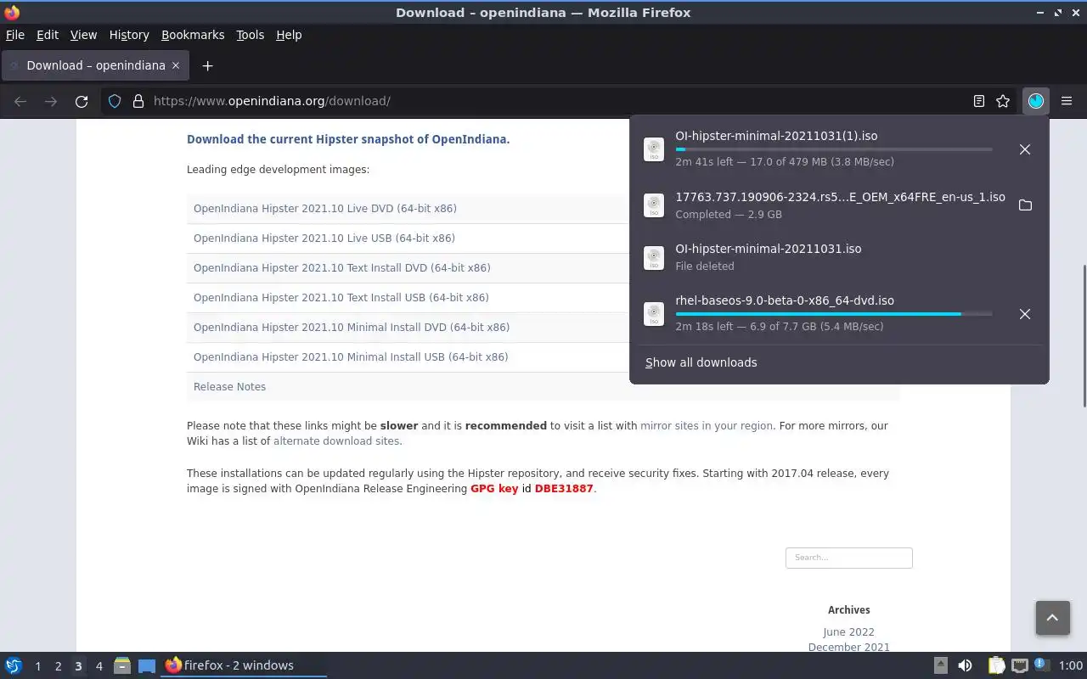Click the site Search input field
This screenshot has width=1087, height=679.
(849, 558)
